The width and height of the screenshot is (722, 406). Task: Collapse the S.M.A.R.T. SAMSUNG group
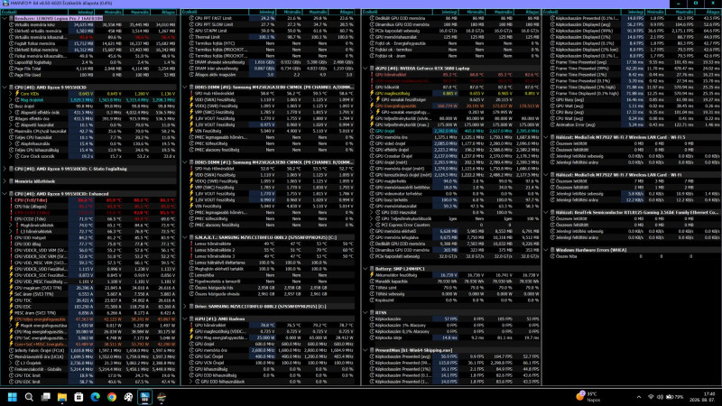185,237
